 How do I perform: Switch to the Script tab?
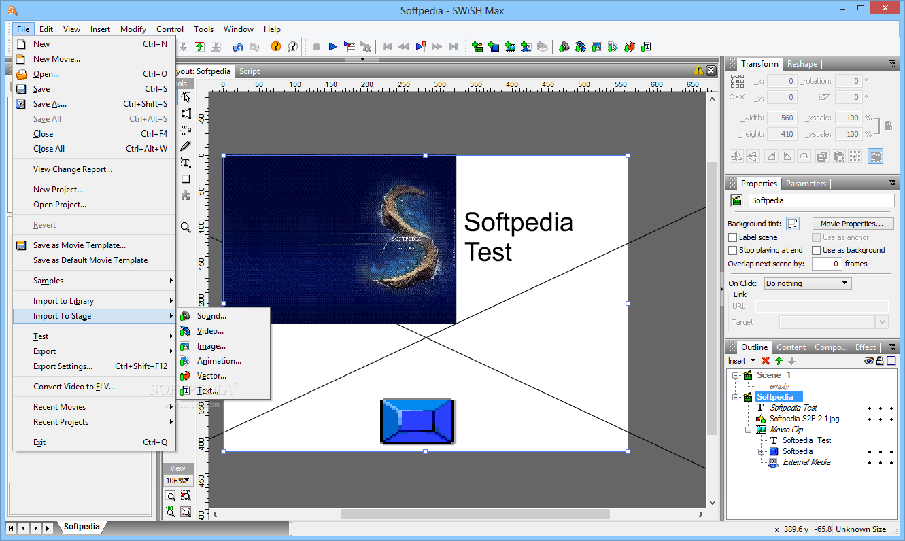pyautogui.click(x=249, y=71)
